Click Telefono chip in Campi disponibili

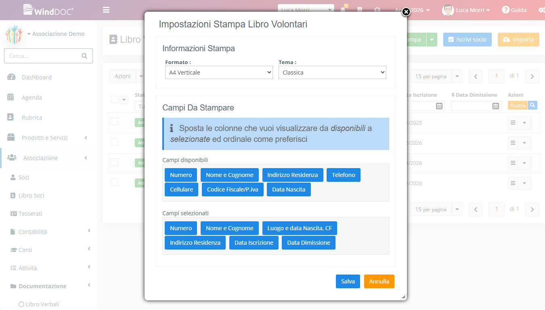[x=344, y=175]
